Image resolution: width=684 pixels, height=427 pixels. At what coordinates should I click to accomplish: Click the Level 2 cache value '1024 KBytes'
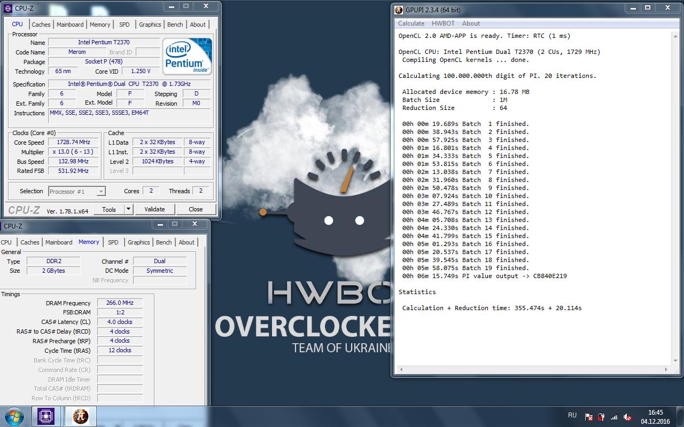pyautogui.click(x=157, y=161)
